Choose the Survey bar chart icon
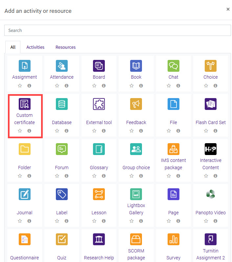232x262 pixels. 174,239
